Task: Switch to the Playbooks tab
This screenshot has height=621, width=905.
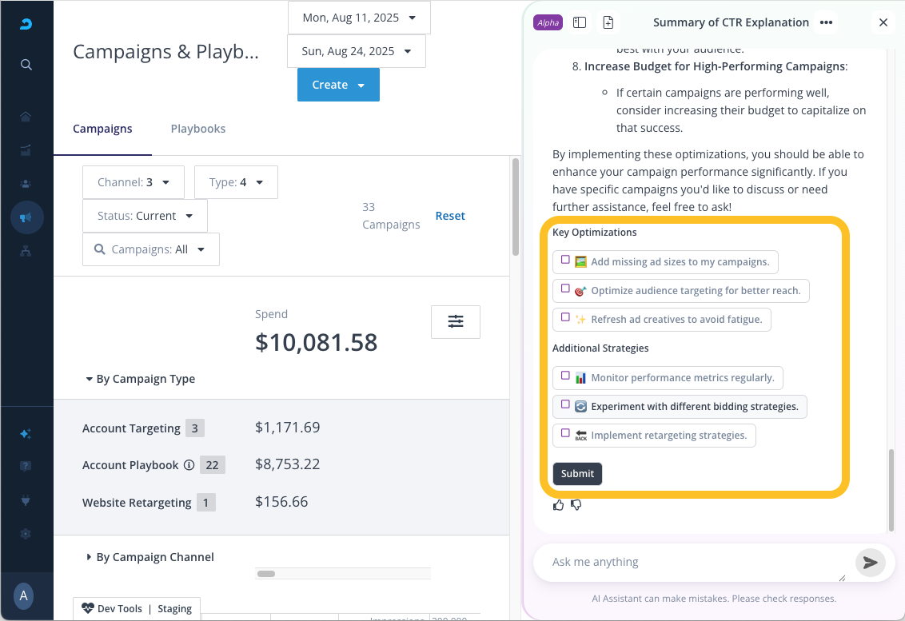Action: [x=198, y=129]
